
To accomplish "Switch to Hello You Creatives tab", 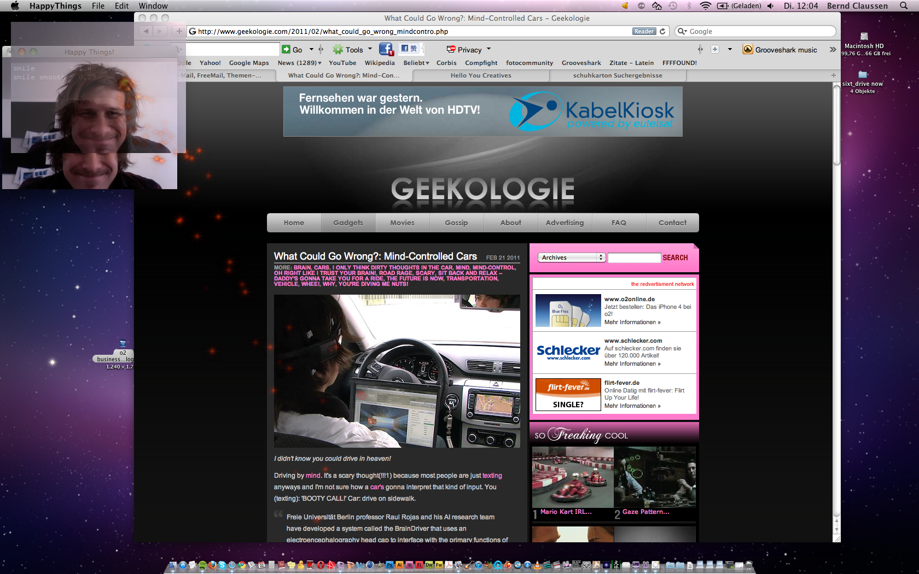I will tap(481, 75).
